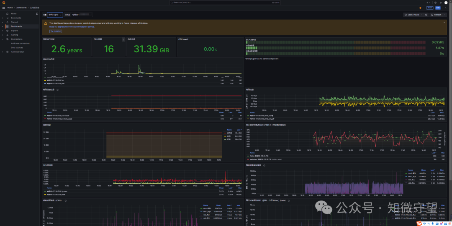Click the zoom out time range magnifier
The height and width of the screenshot is (226, 452).
[x=426, y=15]
